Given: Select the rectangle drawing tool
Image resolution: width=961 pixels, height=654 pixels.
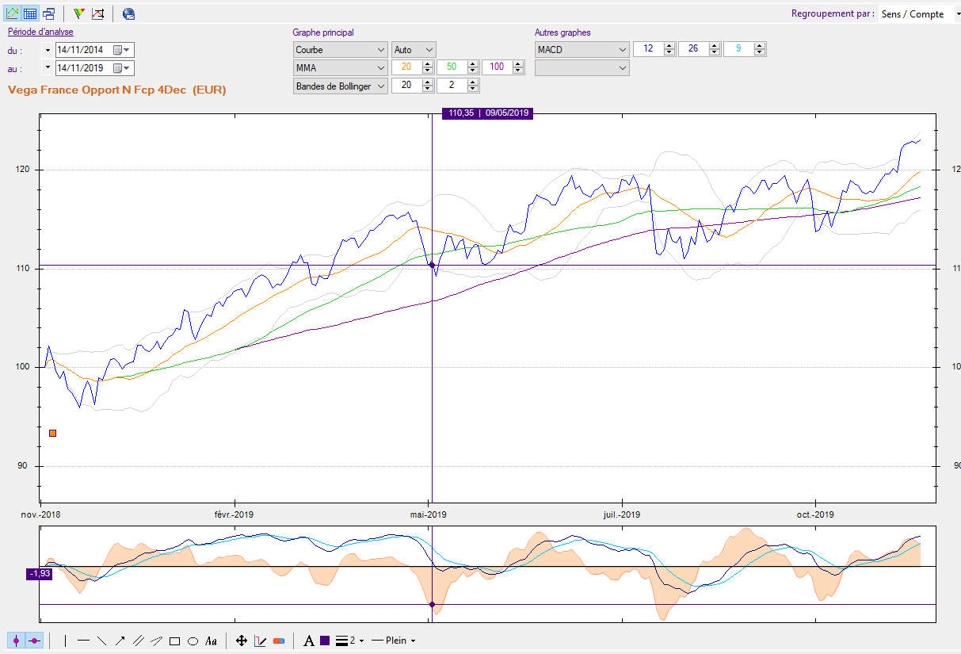Looking at the screenshot, I should (175, 641).
